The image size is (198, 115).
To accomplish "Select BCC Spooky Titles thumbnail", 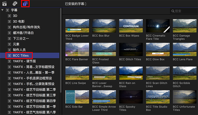I will click(131, 97).
